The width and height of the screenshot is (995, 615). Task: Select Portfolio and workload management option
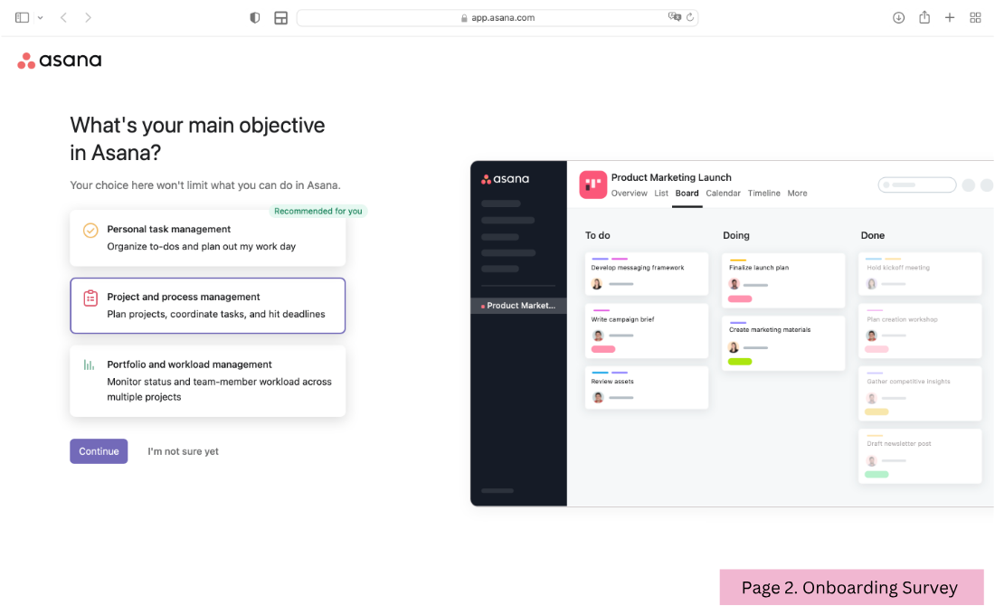click(207, 381)
